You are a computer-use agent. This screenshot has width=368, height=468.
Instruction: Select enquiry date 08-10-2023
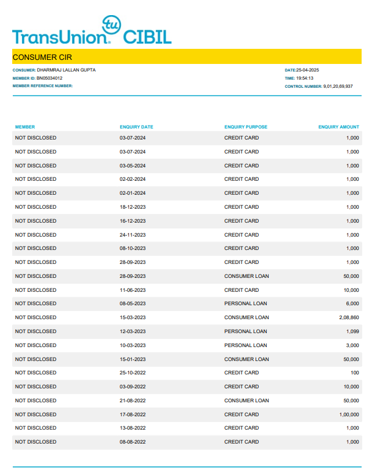point(133,248)
